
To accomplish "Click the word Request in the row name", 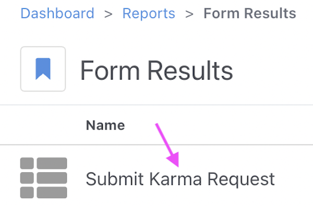I will pyautogui.click(x=241, y=179).
